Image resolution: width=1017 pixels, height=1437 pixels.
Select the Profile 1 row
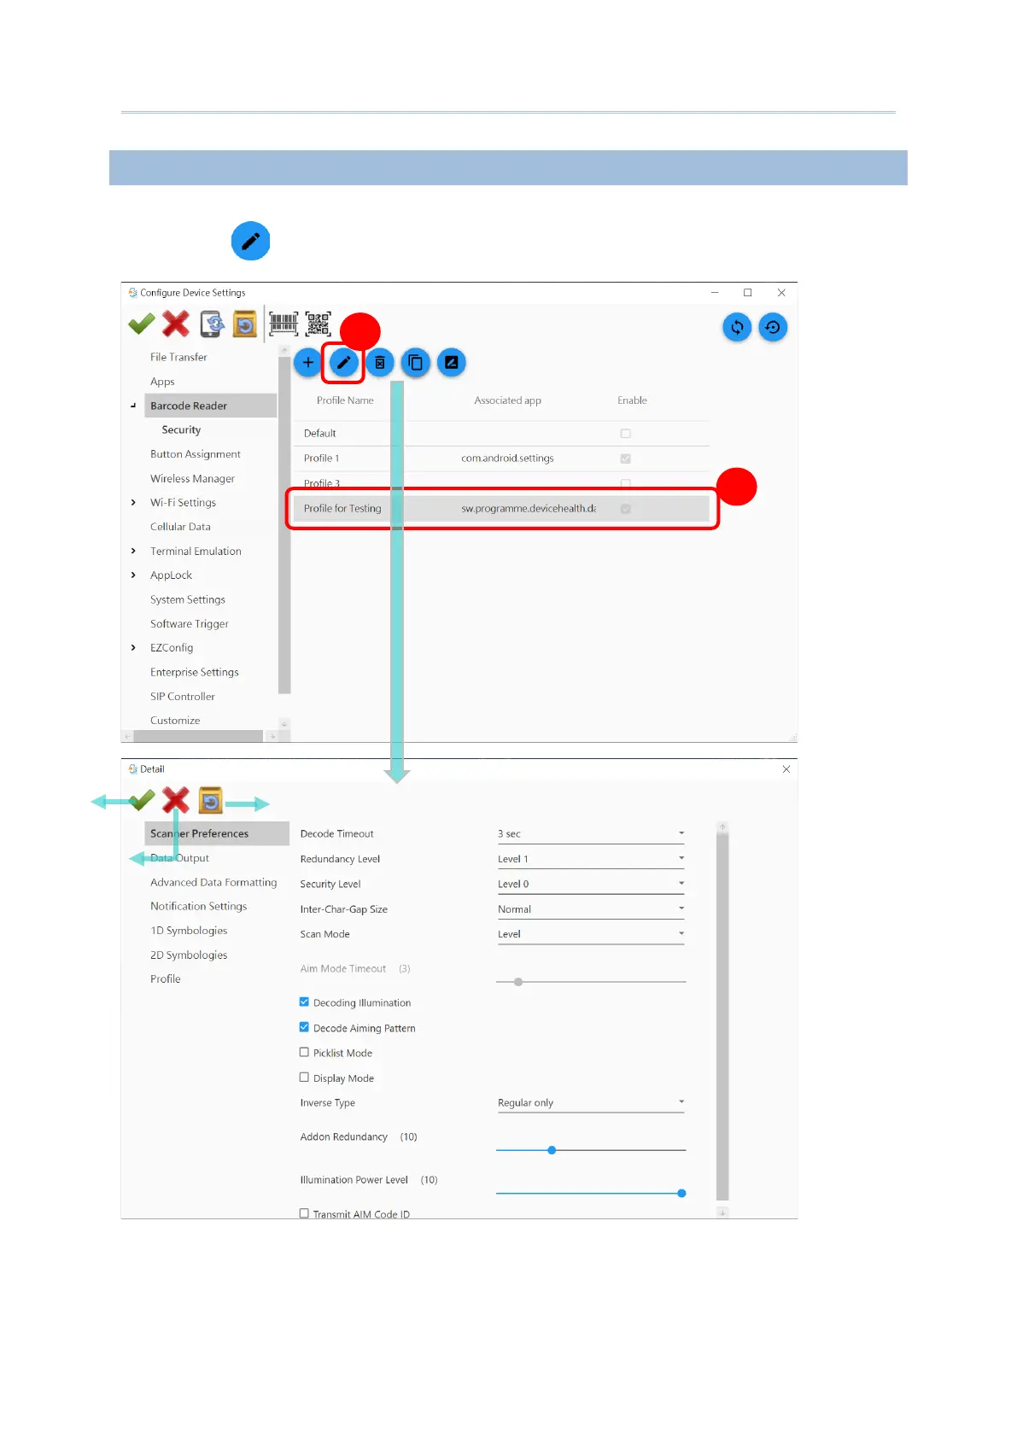(501, 459)
